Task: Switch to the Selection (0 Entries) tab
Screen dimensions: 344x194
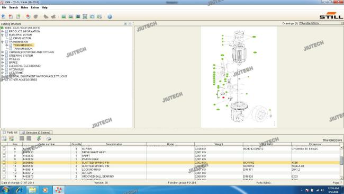Action: [36, 133]
